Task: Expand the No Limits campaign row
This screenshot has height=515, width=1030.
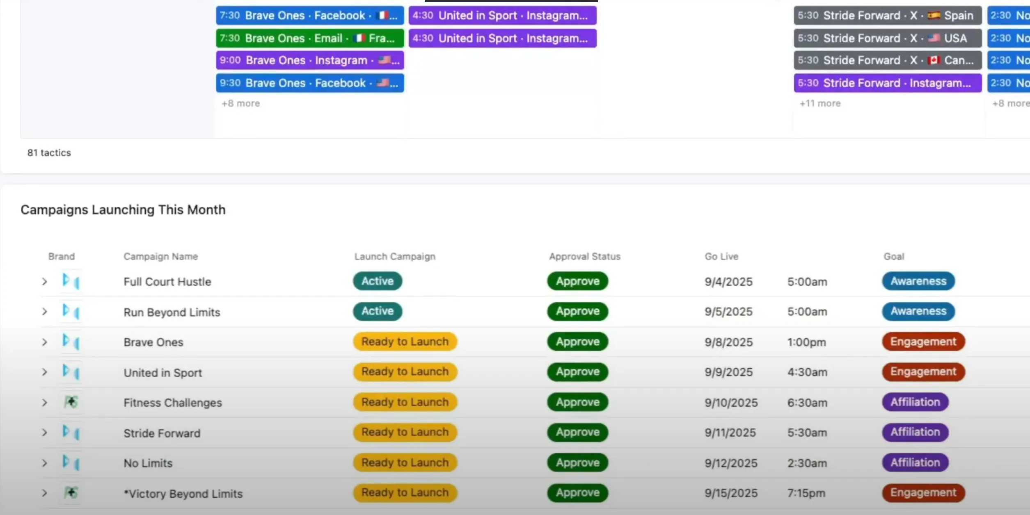Action: pyautogui.click(x=44, y=463)
